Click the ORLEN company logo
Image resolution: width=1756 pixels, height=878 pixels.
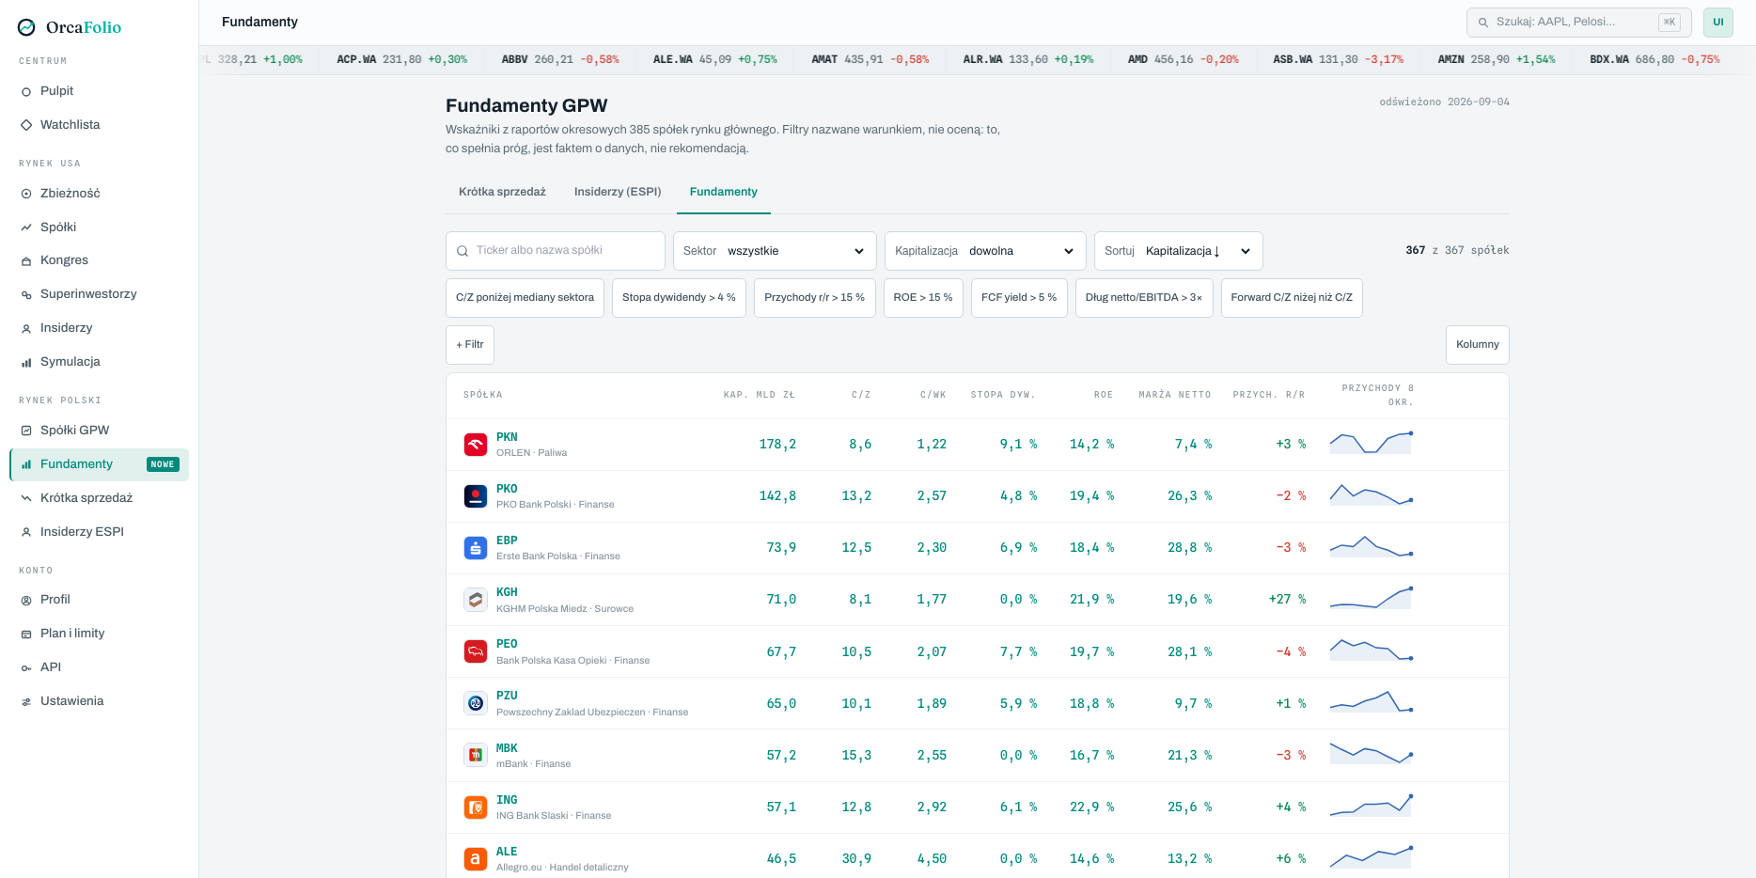476,445
